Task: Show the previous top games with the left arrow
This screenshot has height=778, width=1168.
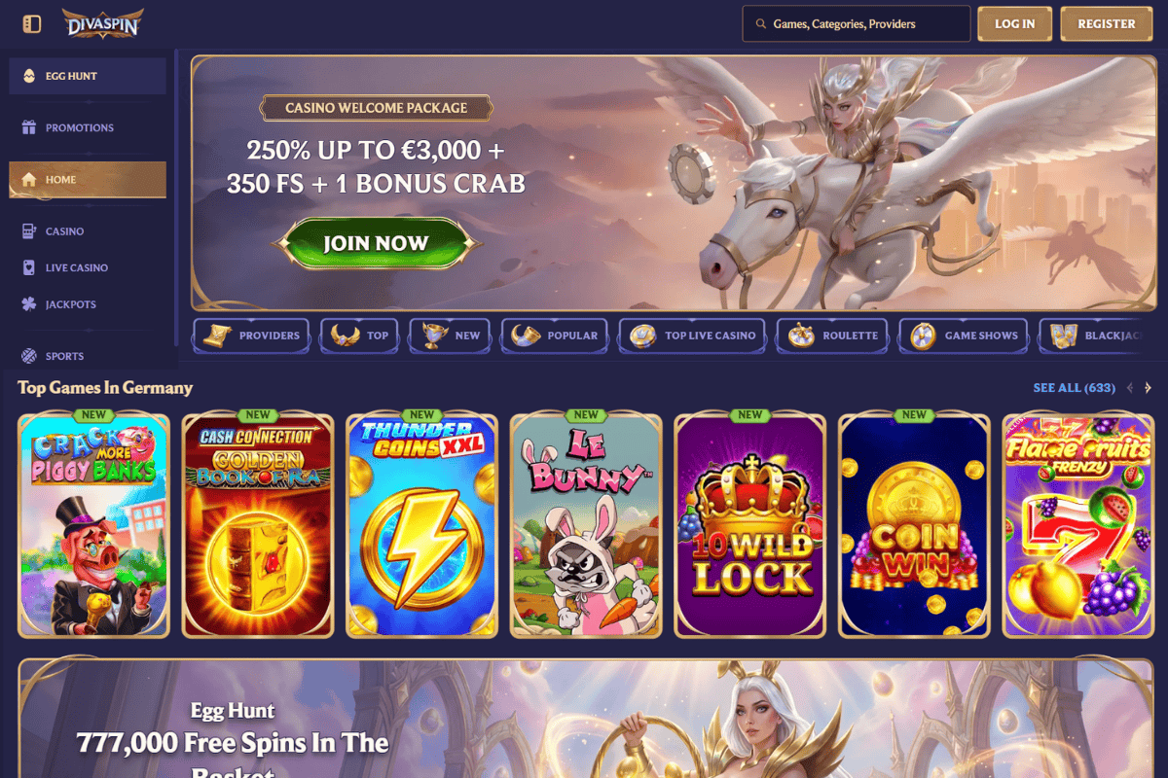Action: (x=1130, y=388)
